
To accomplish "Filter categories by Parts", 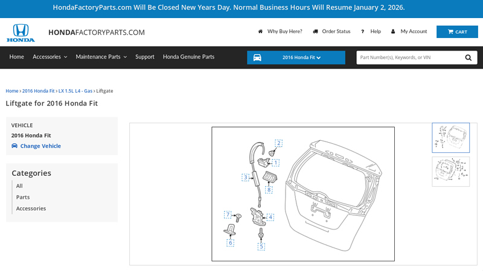I will tap(23, 197).
